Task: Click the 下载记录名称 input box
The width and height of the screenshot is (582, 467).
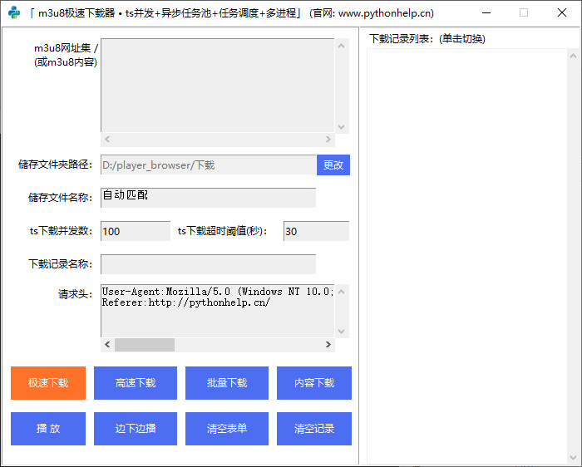Action: point(208,264)
